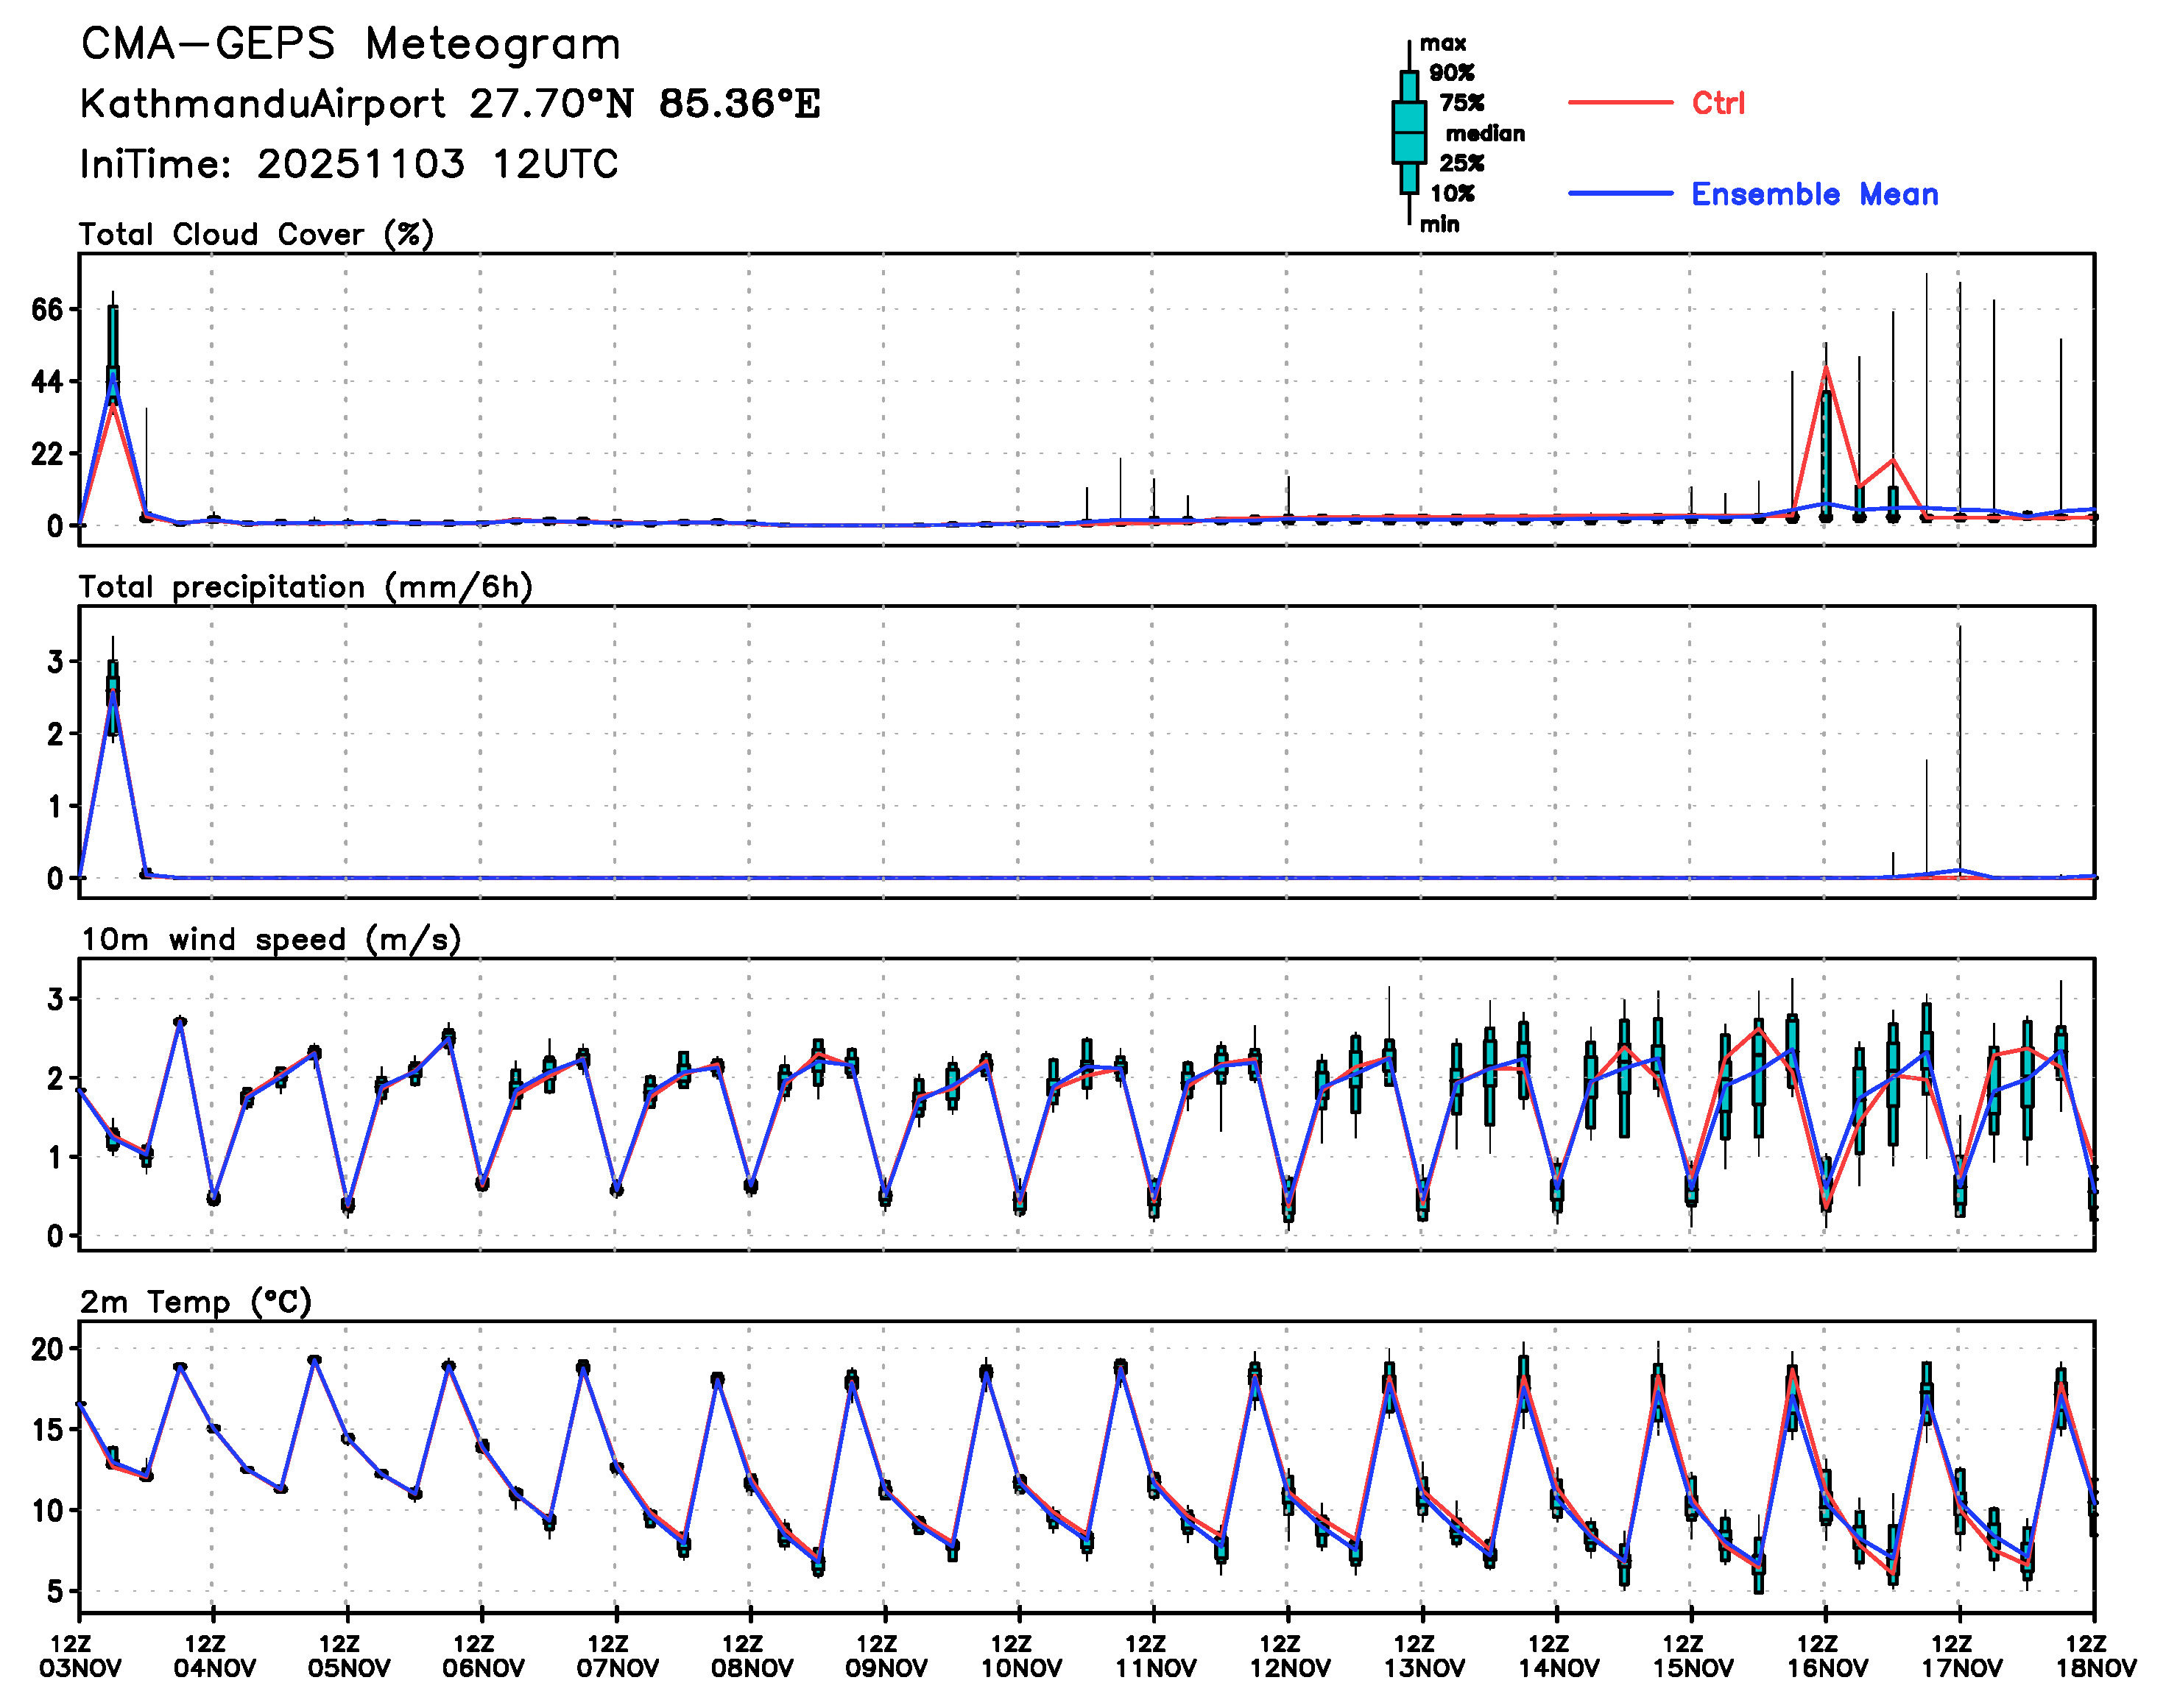Viewport: 2166px width, 1708px height.
Task: Click the 10m wind speed panel title
Action: pyautogui.click(x=270, y=939)
